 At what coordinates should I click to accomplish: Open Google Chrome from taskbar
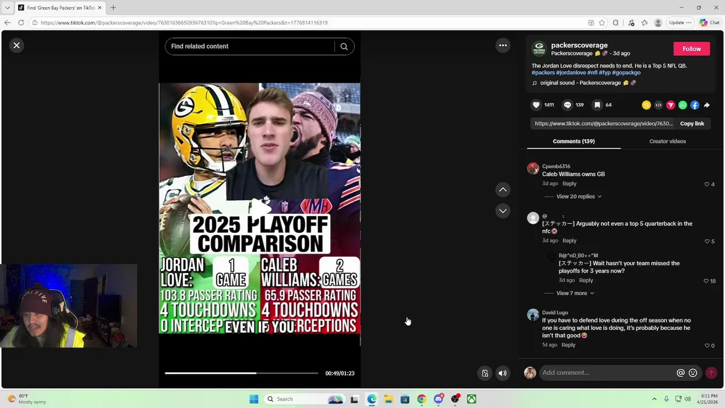click(421, 399)
